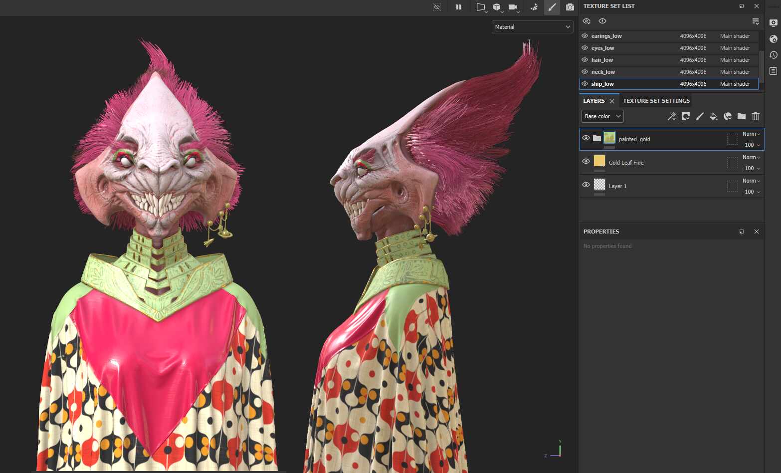Add a fill layer with bucket icon

pos(714,116)
